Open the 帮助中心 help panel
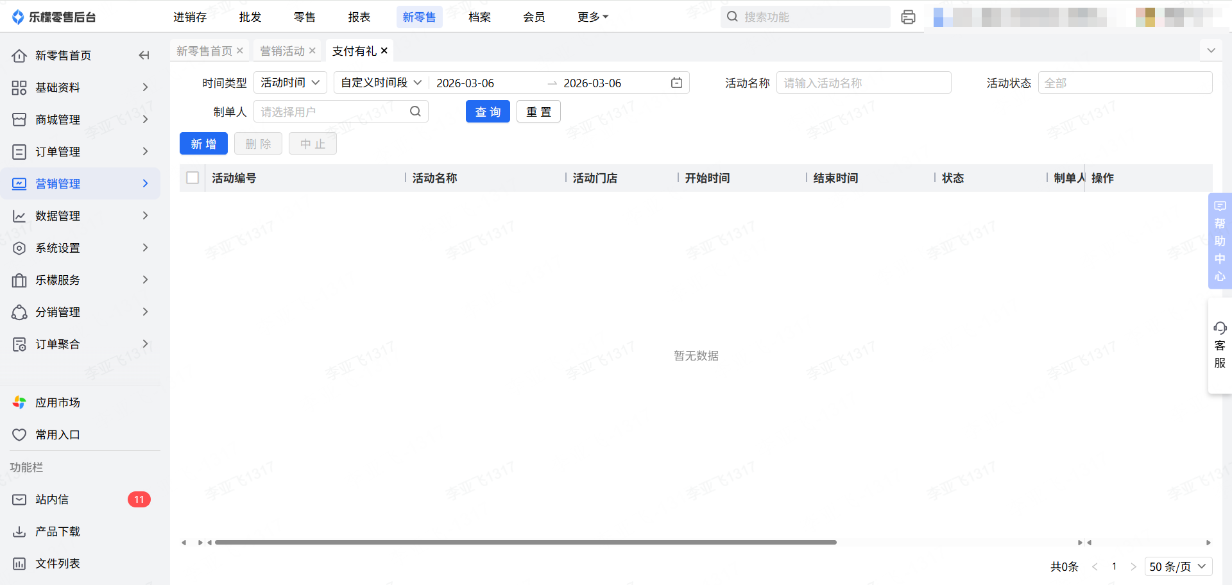The height and width of the screenshot is (585, 1232). [1220, 241]
